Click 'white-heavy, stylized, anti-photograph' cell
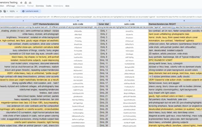This screenshot has height=127, width=202. pos(29,34)
